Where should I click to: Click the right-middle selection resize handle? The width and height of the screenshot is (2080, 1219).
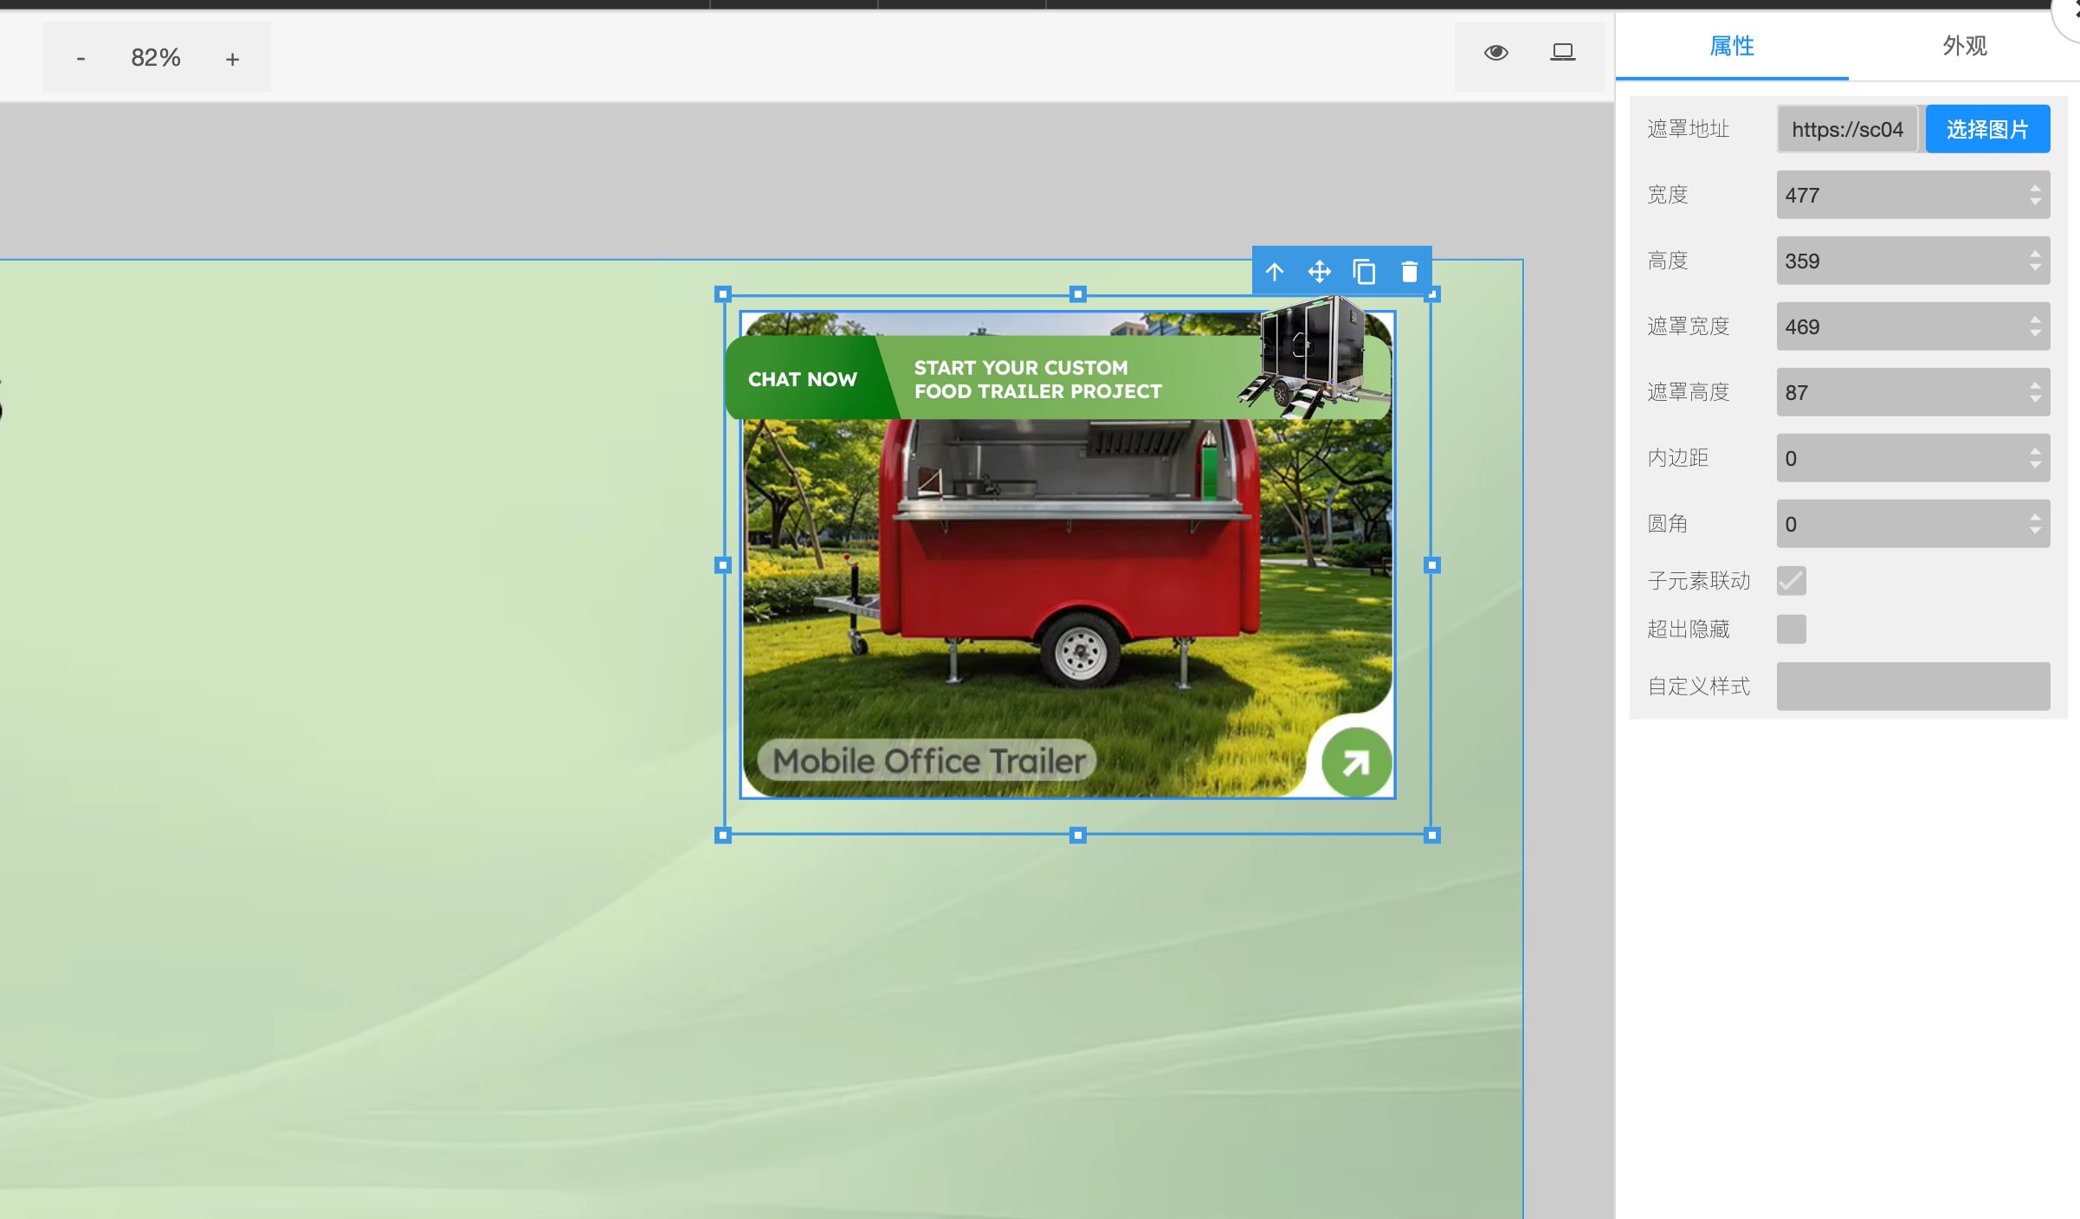click(x=1432, y=565)
